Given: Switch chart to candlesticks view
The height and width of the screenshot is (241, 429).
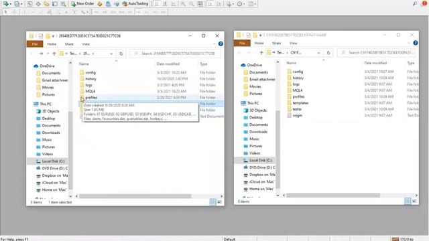Looking at the screenshot, I should [165, 4].
